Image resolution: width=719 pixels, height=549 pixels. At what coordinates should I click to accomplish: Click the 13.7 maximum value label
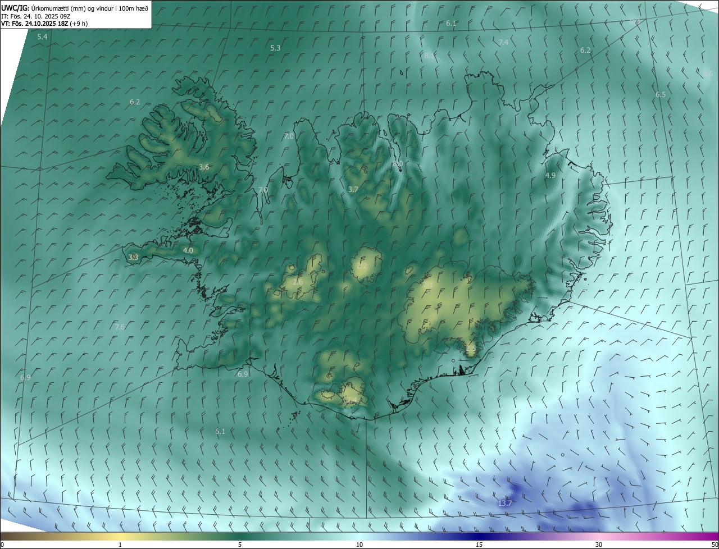pyautogui.click(x=505, y=503)
